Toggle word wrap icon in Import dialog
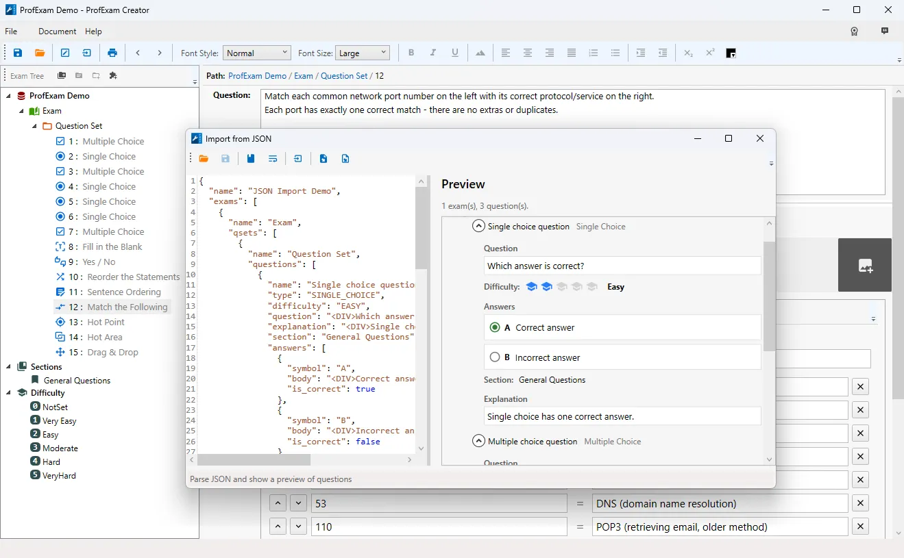This screenshot has height=558, width=904. pyautogui.click(x=273, y=159)
